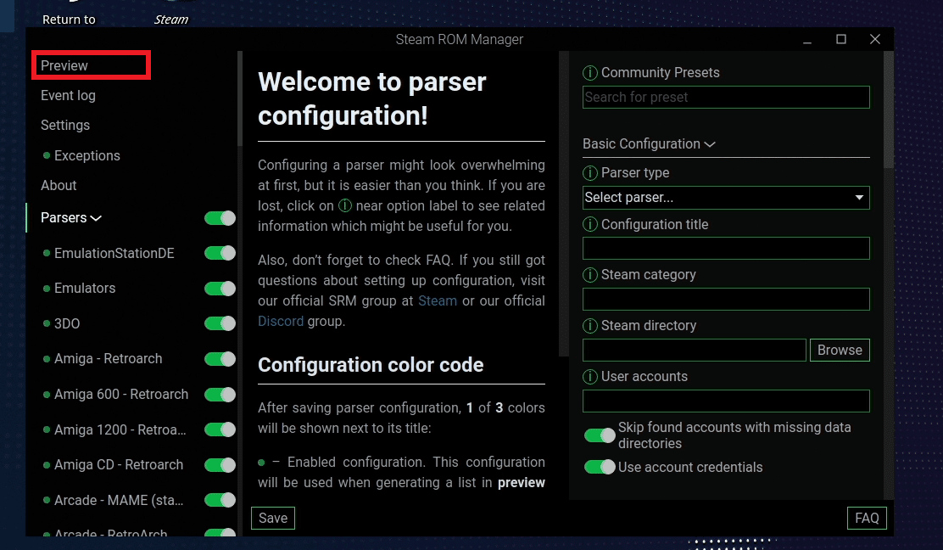This screenshot has height=550, width=943.
Task: Toggle Skip found accounts with missing data
Action: coord(600,435)
